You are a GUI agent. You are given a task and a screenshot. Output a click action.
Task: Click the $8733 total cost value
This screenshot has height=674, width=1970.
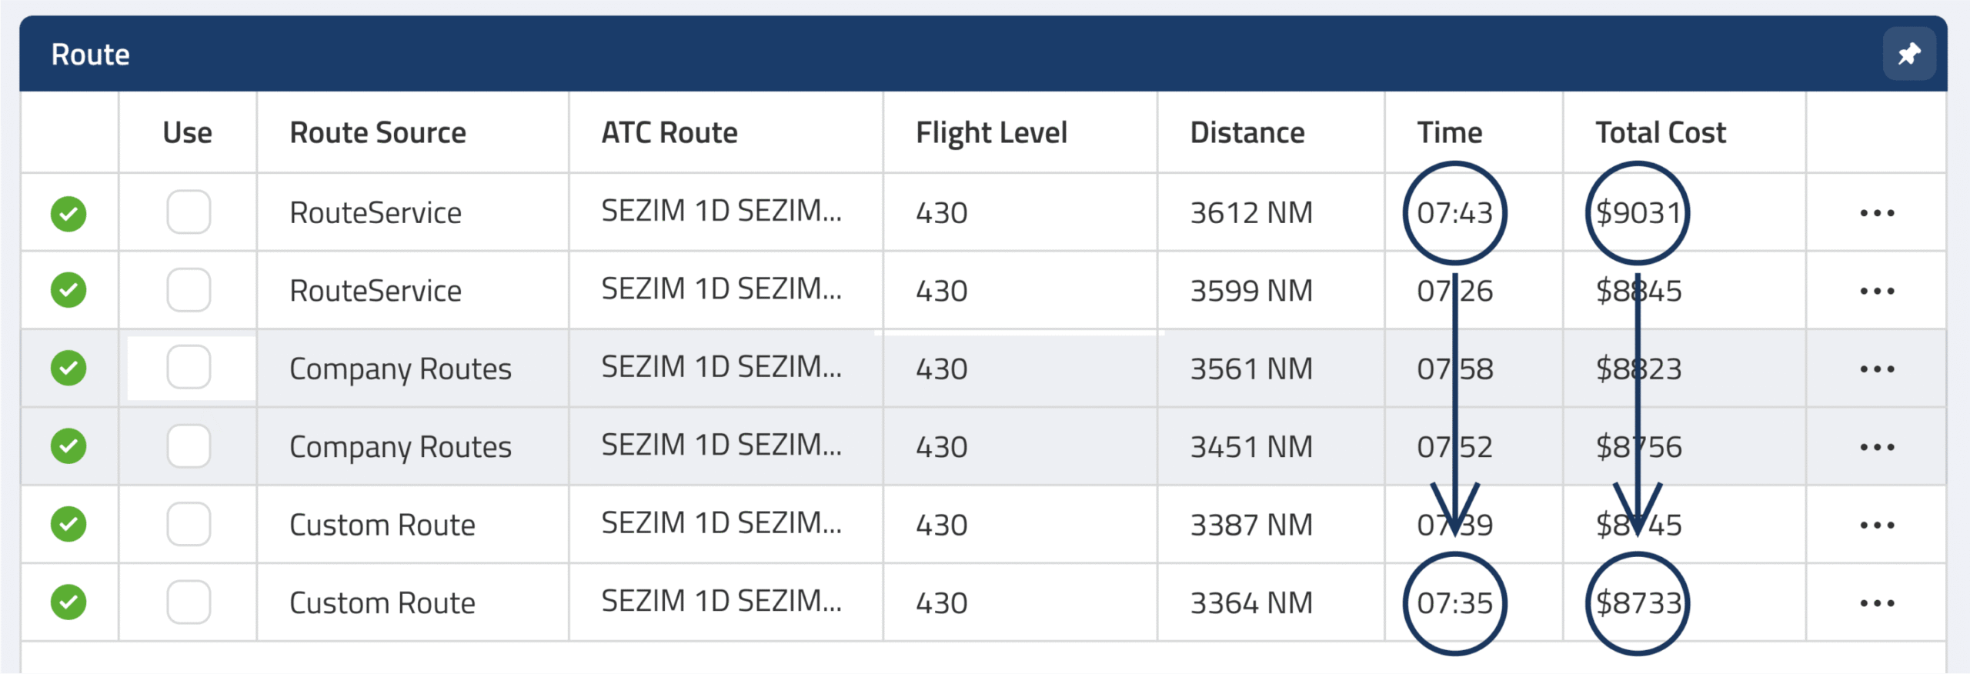click(x=1638, y=603)
